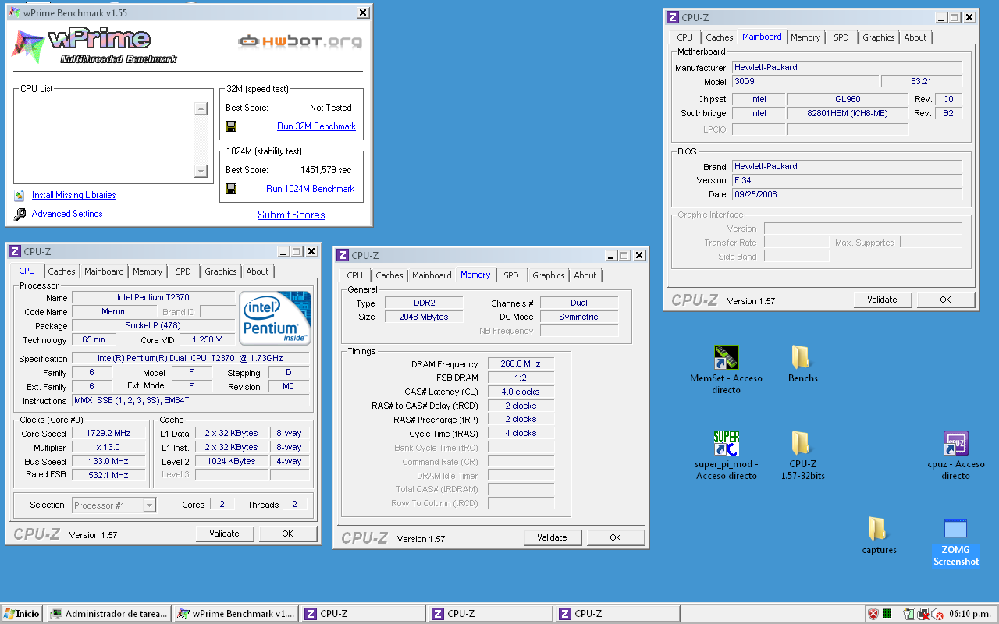The height and width of the screenshot is (624, 999).
Task: Click FSB:DRAM ratio 1:2 value
Action: pyautogui.click(x=521, y=378)
